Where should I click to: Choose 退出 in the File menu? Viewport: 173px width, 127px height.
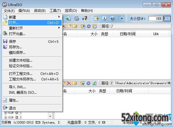pyautogui.click(x=32, y=108)
